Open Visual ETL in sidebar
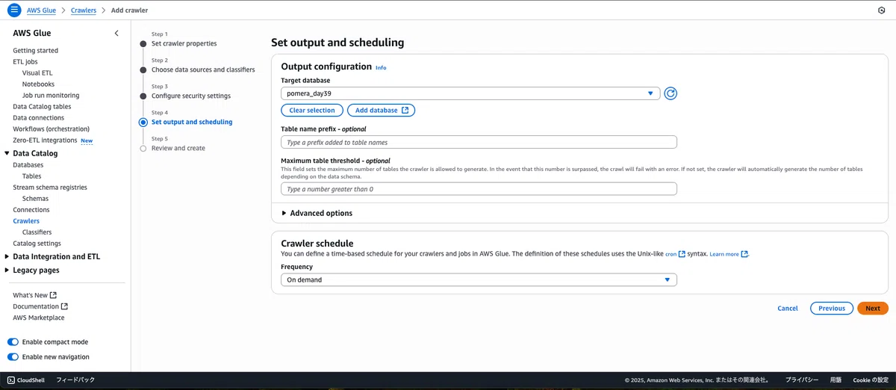The width and height of the screenshot is (896, 390). point(37,73)
